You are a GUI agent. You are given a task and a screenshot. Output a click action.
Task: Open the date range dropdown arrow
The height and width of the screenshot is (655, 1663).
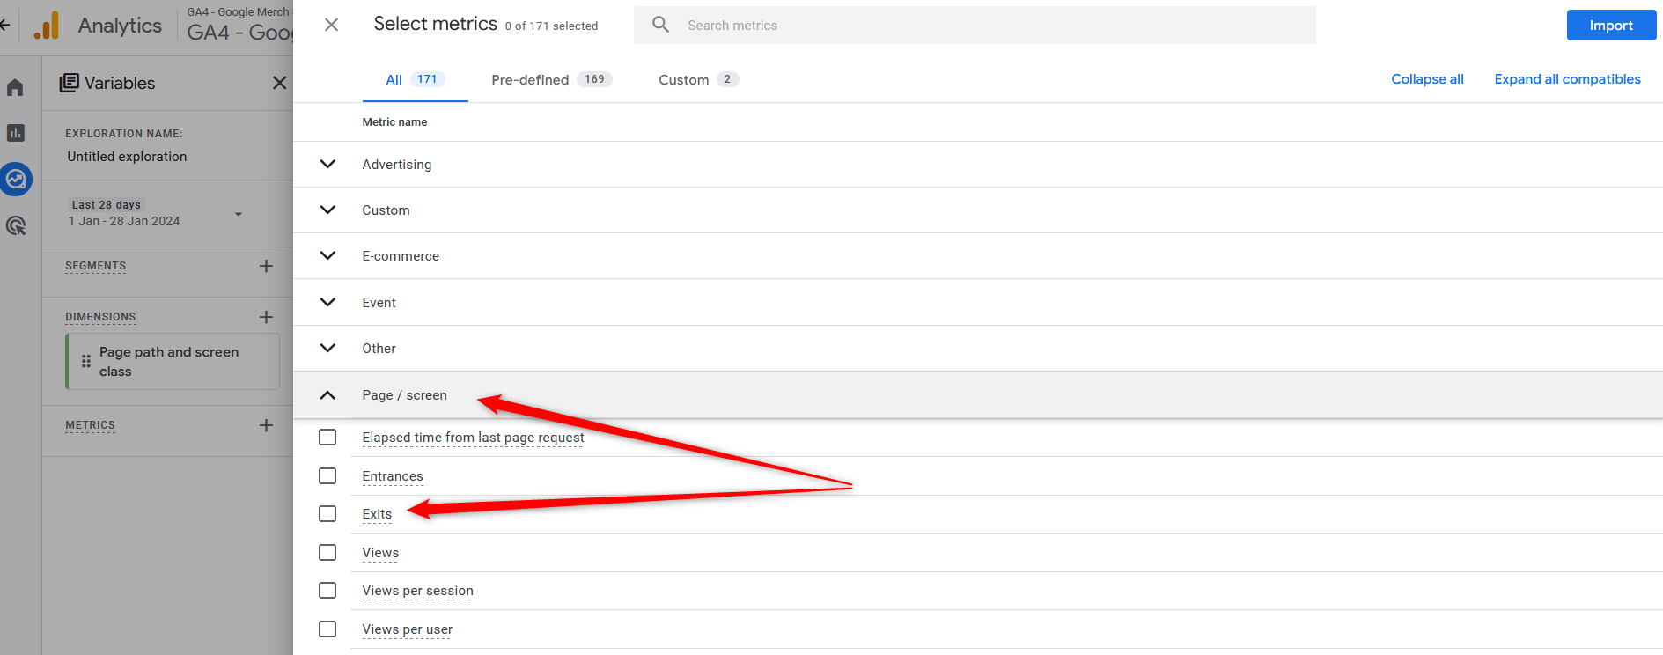click(x=238, y=214)
